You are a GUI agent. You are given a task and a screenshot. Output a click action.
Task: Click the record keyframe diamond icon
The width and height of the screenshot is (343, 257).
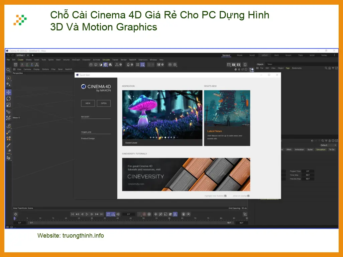pos(15,214)
